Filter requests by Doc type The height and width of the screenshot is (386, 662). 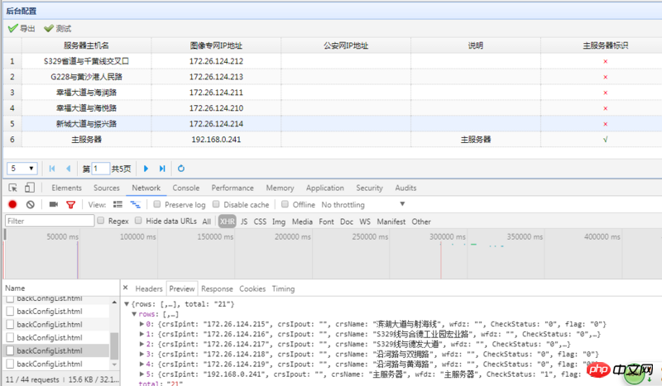click(x=347, y=222)
